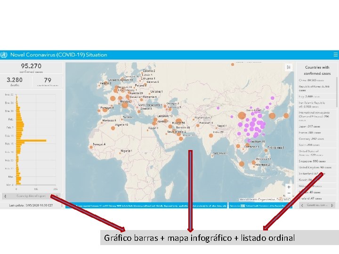Select India's orange case circle

211,135
